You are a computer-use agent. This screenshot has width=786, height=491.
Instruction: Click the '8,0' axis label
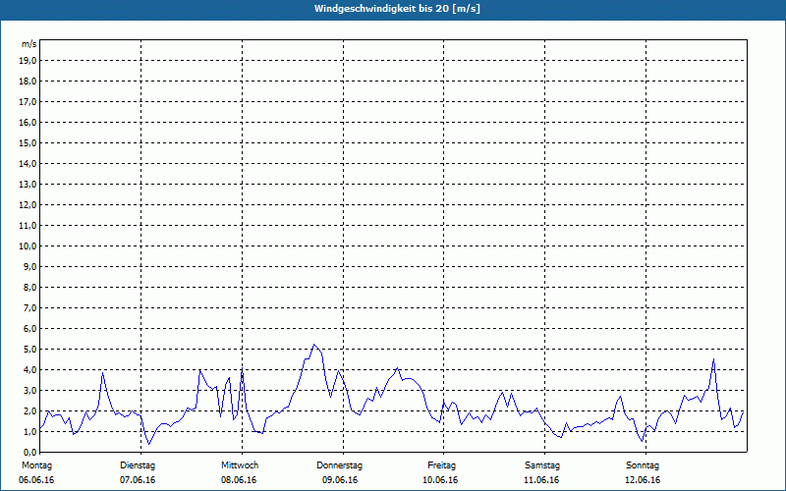click(29, 287)
